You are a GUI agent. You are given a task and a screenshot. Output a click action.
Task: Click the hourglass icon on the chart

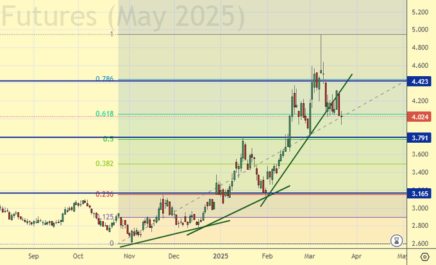coord(397,241)
